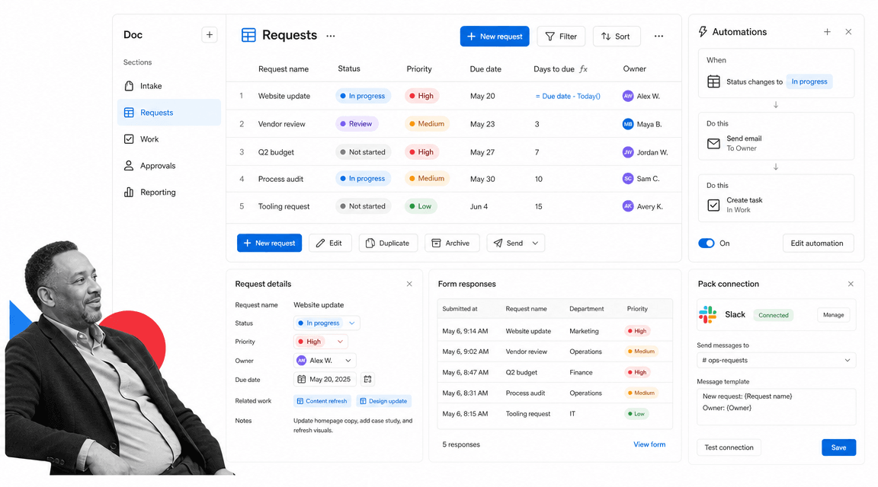
Task: Open the ellipsis menu beside Requests title
Action: [330, 36]
